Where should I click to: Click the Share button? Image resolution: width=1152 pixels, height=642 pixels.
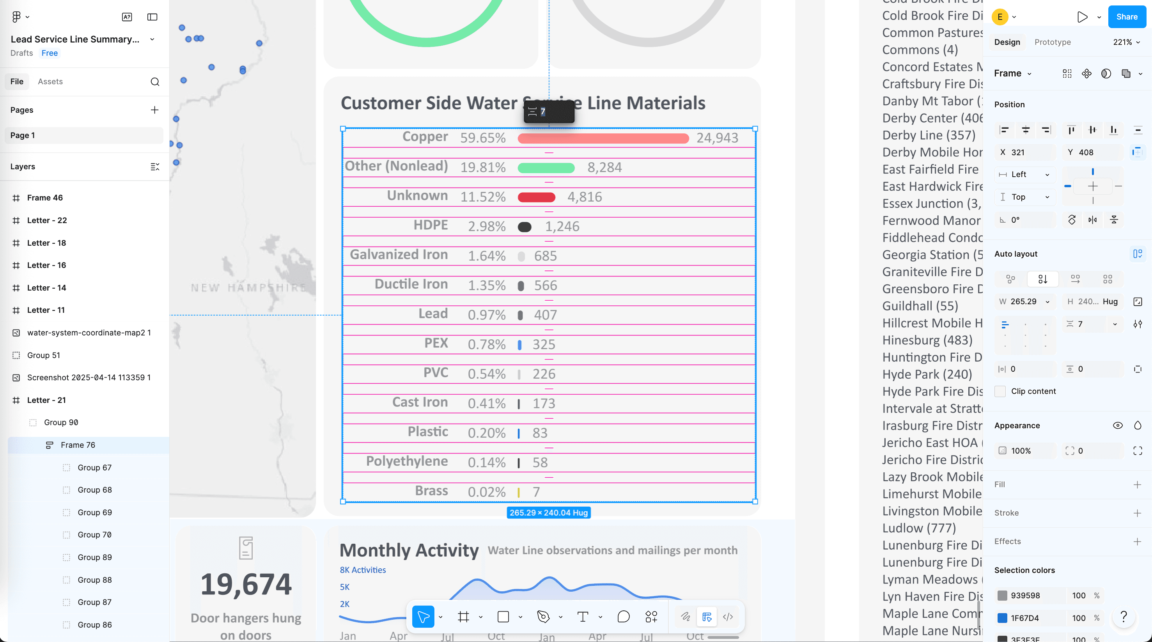pos(1127,17)
